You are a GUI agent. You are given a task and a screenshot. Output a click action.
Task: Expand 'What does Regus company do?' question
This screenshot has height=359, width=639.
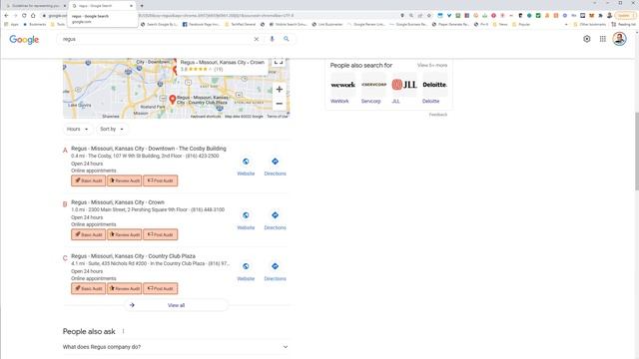(x=176, y=347)
